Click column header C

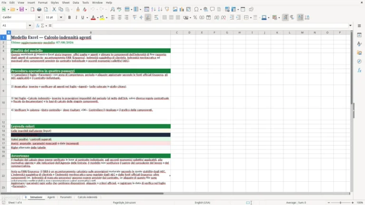coord(177,33)
